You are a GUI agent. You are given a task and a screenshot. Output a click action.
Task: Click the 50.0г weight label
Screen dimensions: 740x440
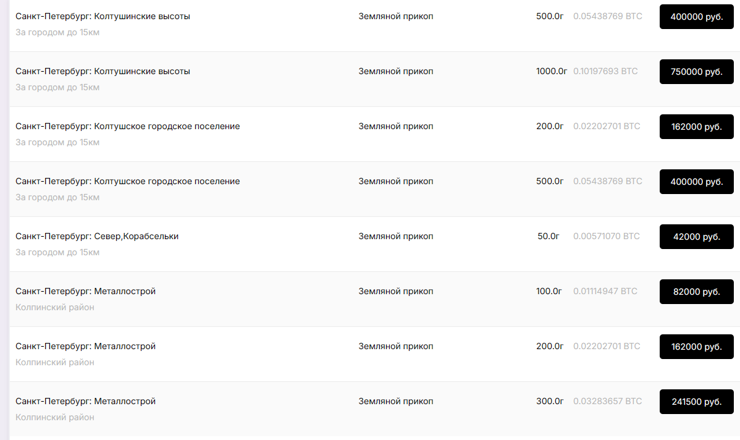[x=549, y=236]
